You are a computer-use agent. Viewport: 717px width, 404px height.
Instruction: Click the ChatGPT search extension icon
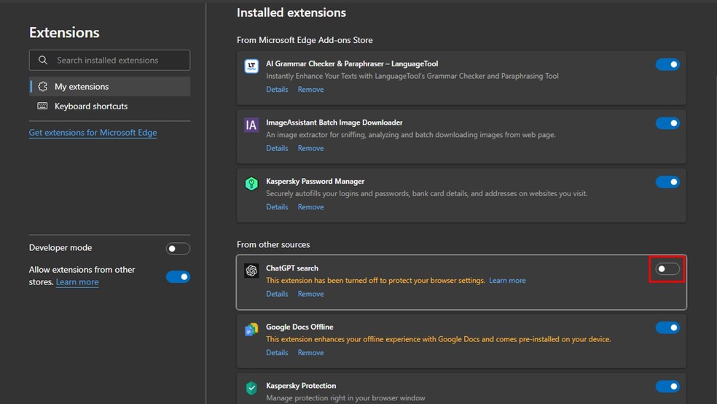point(251,271)
